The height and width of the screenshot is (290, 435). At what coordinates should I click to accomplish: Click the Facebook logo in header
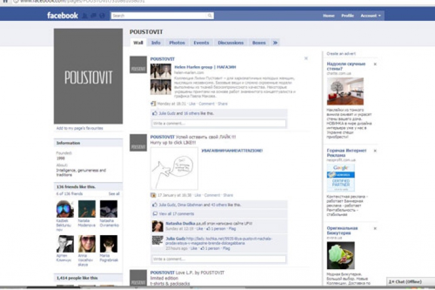(x=62, y=16)
